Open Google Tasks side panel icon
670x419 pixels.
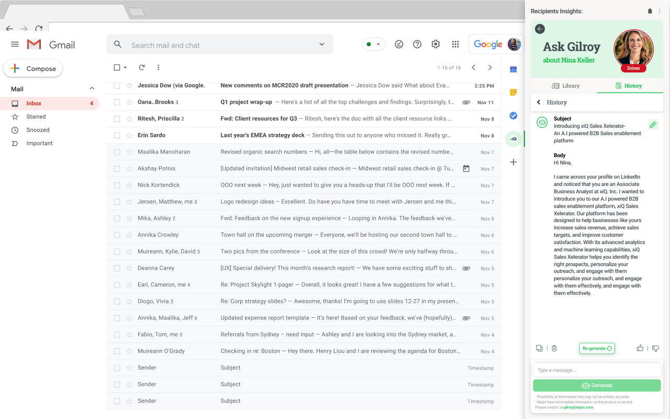(x=513, y=116)
